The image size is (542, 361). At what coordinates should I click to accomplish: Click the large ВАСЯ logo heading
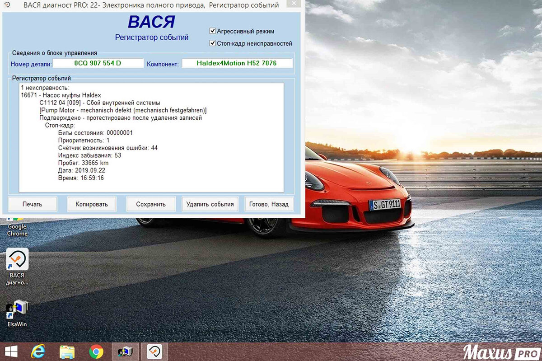coord(151,22)
